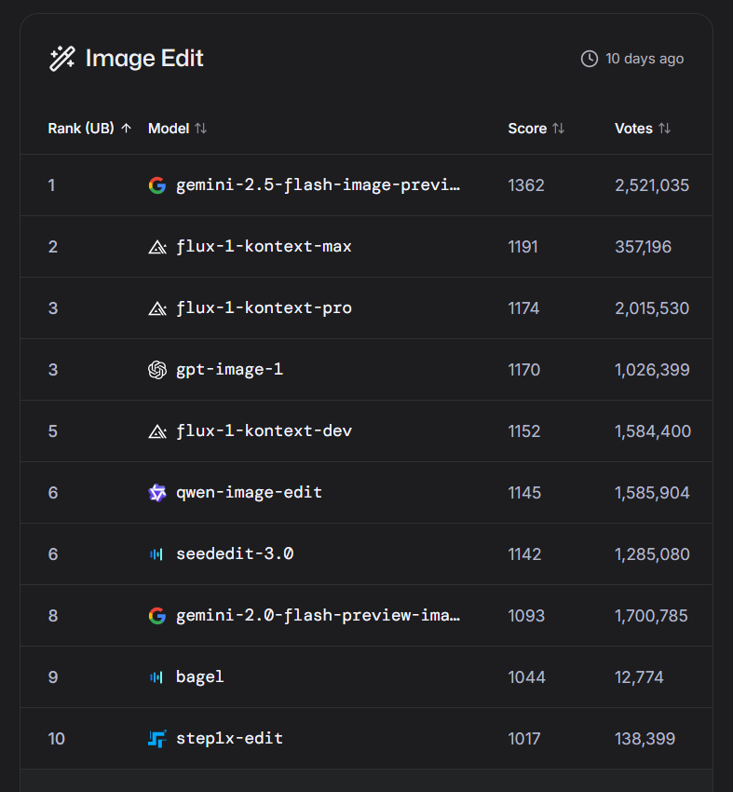
Task: Click the Rank (UB) column header
Action: 81,129
